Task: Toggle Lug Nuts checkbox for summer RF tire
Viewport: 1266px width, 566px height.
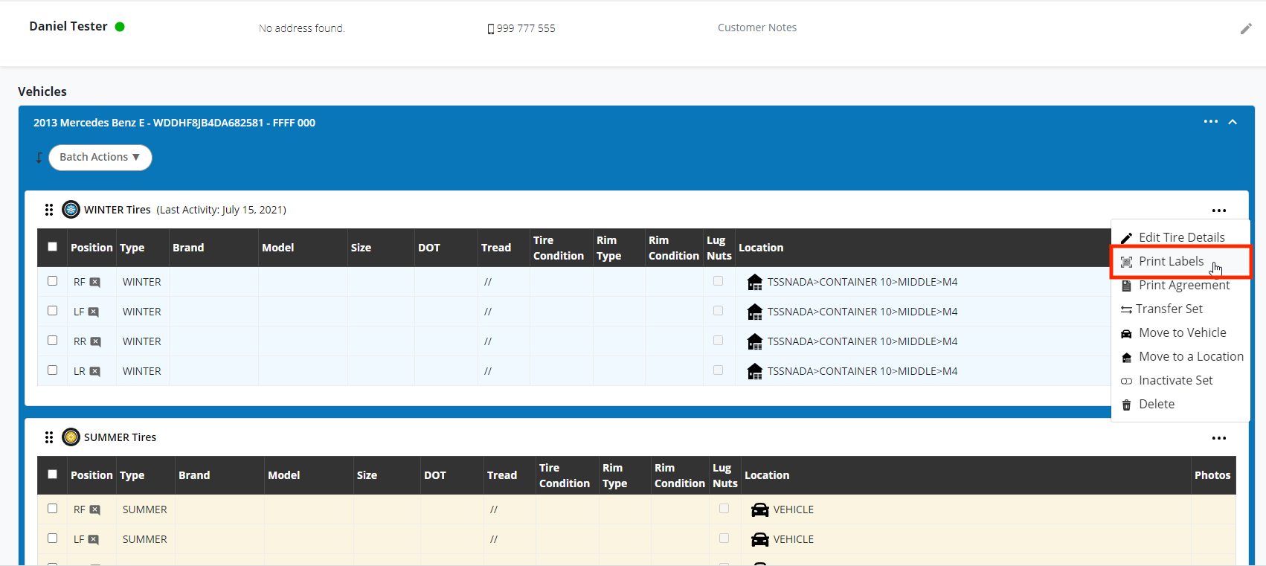Action: coord(724,509)
